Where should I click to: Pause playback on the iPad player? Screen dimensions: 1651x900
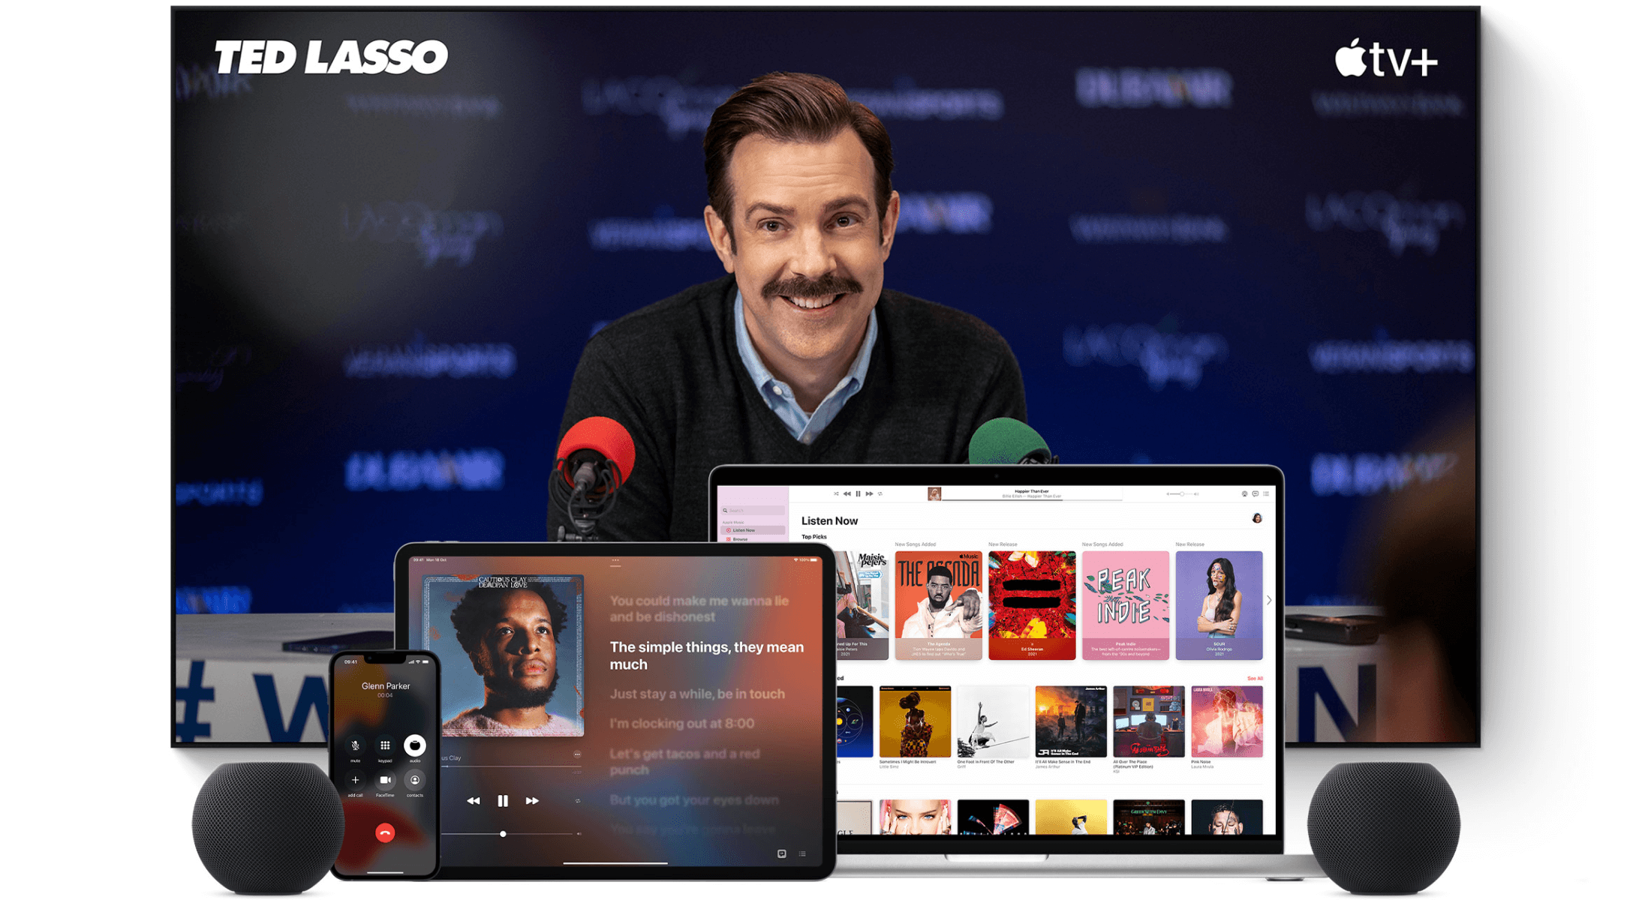point(503,801)
